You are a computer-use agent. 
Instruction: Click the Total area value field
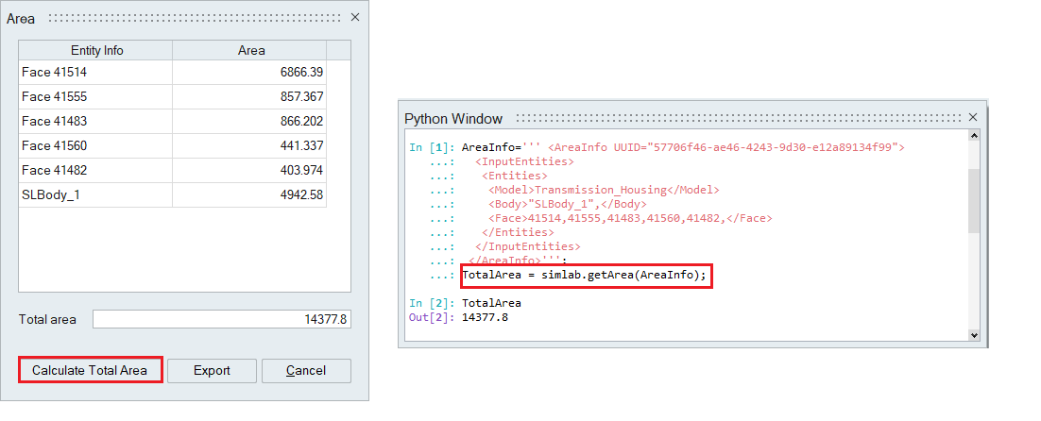(221, 320)
